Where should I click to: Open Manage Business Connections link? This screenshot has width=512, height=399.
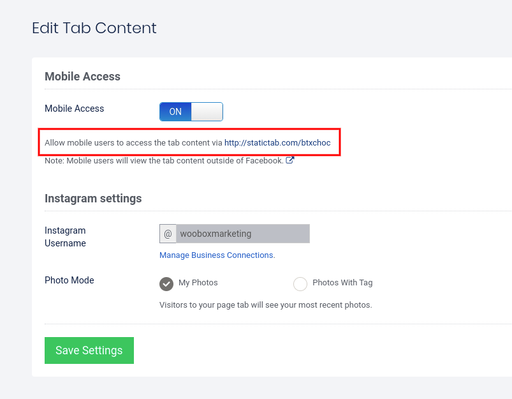(x=217, y=255)
